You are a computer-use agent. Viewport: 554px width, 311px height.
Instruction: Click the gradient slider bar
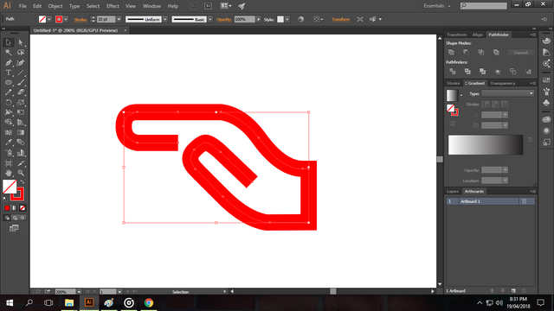coord(486,144)
